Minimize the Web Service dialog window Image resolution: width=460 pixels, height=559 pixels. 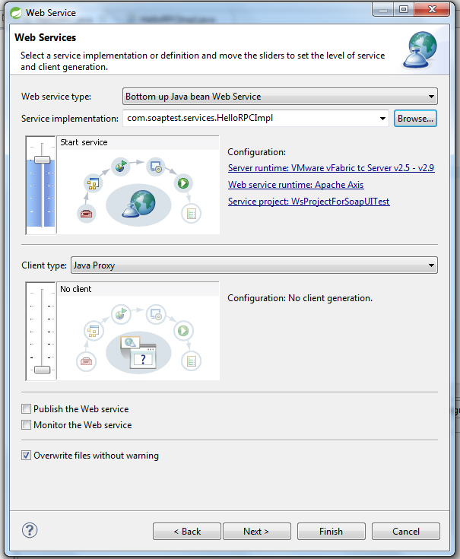383,9
